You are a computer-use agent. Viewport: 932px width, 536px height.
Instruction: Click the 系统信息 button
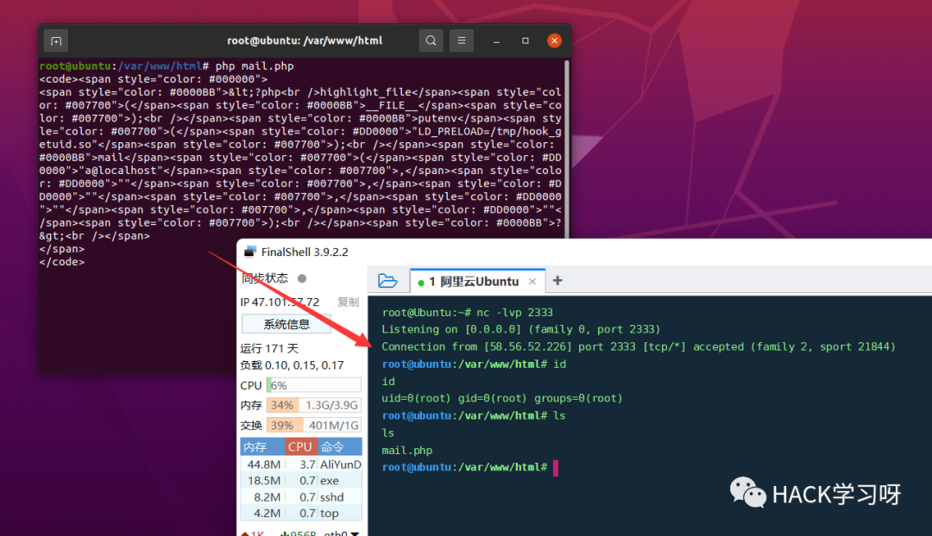(287, 324)
